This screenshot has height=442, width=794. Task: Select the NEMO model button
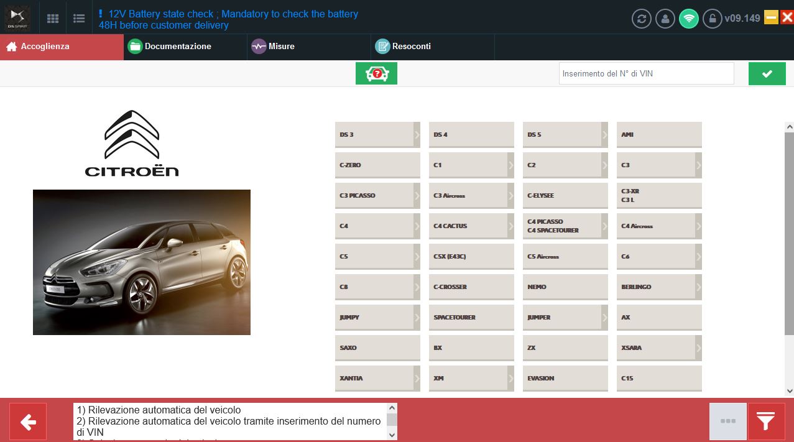(x=565, y=287)
